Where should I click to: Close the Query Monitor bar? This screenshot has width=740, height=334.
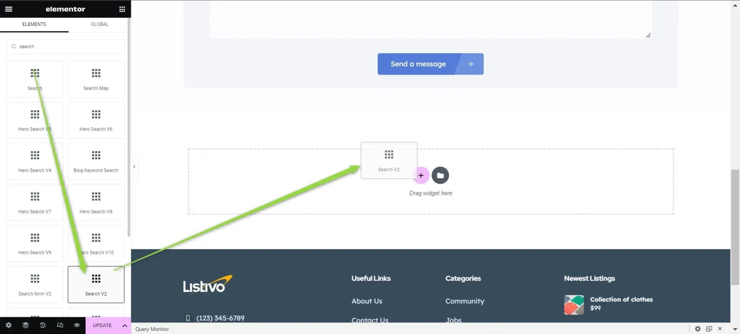720,329
